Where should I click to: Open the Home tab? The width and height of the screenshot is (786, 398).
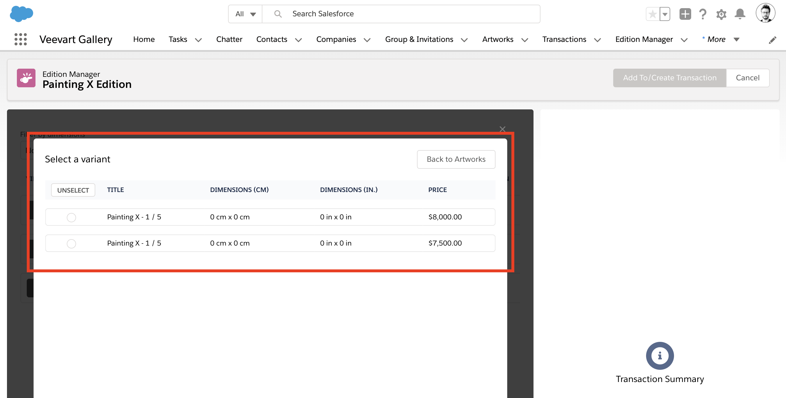144,39
